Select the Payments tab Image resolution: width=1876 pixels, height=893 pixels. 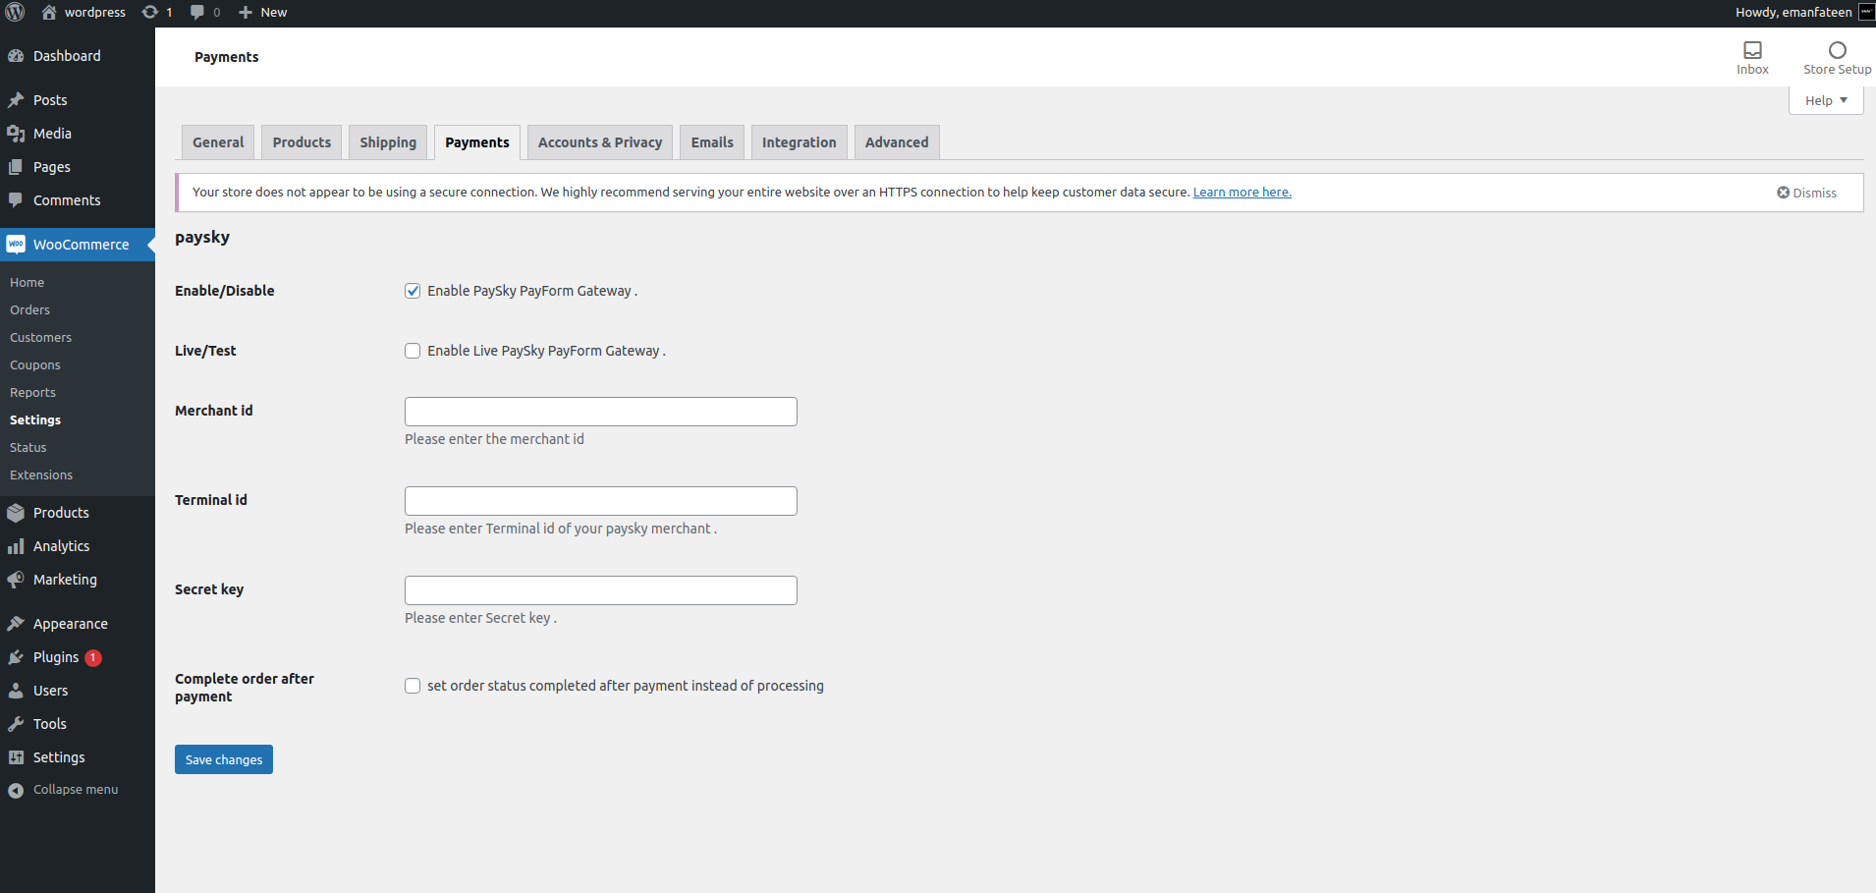tap(477, 142)
